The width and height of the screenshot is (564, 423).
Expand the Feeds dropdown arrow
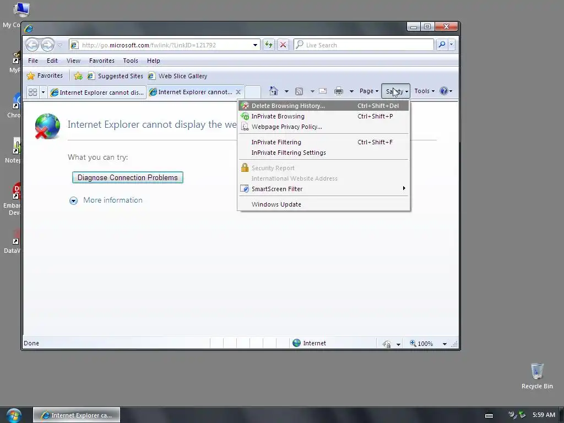click(x=313, y=91)
